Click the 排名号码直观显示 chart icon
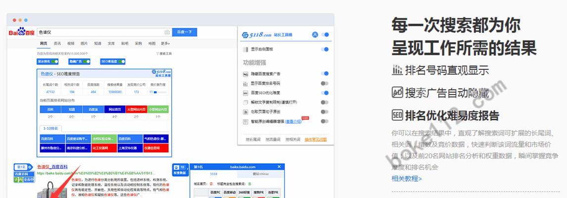The width and height of the screenshot is (567, 198). 397,69
